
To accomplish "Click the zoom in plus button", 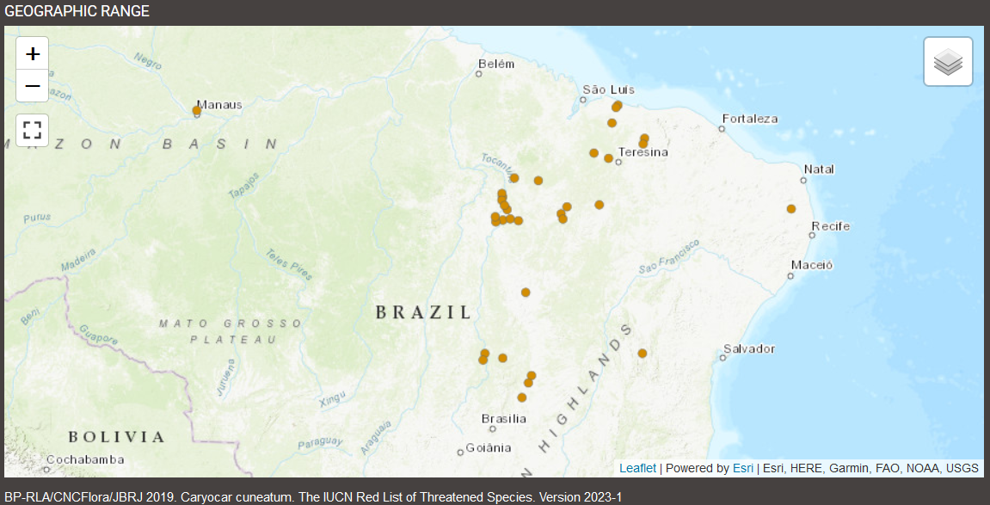I will click(x=33, y=53).
